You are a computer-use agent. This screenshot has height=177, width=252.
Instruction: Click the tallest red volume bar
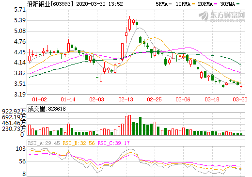(129, 125)
